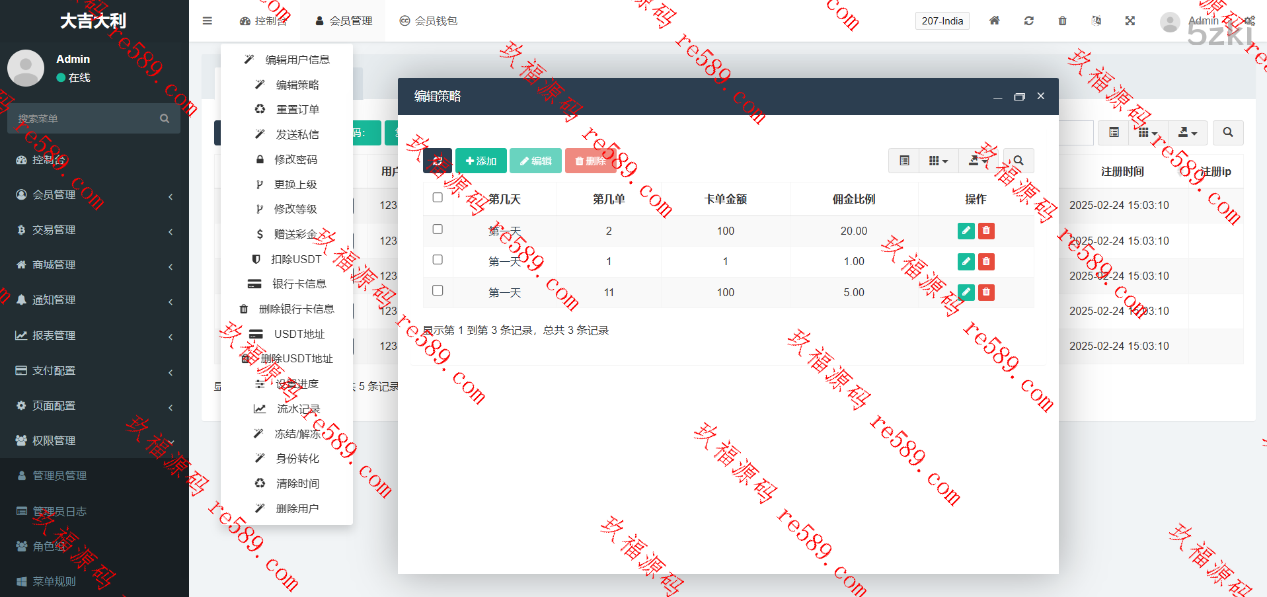Click the 搜索菜单 search field
The height and width of the screenshot is (597, 1267).
tap(86, 119)
